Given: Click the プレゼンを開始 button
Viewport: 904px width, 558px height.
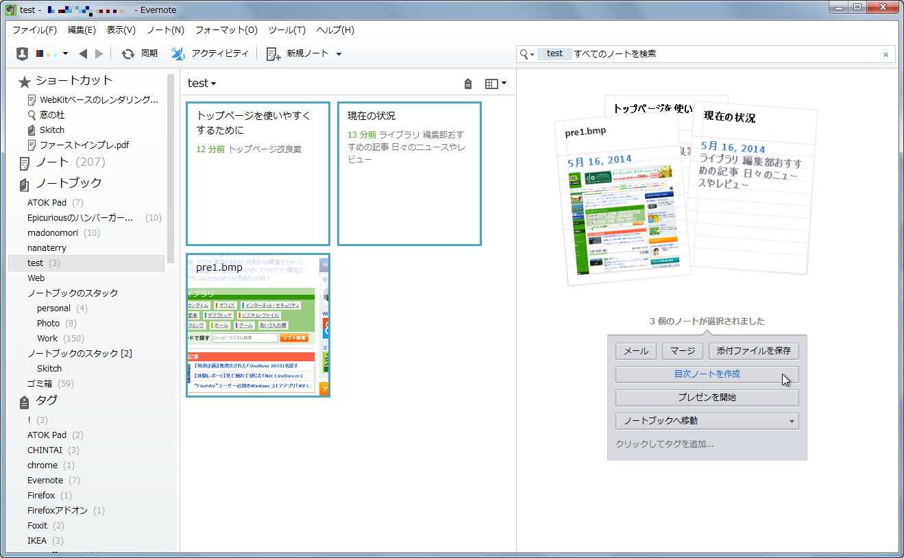Looking at the screenshot, I should coord(707,398).
